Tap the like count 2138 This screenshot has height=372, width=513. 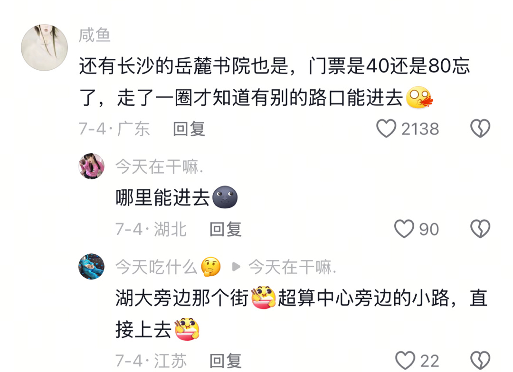420,129
